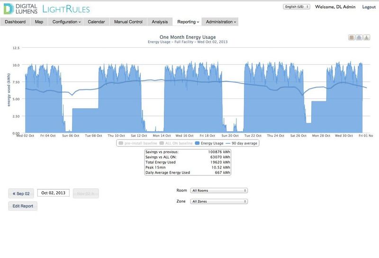Viewport: 379px width, 258px height.
Task: Click the 12.5 y-axis value
Action: (16, 48)
